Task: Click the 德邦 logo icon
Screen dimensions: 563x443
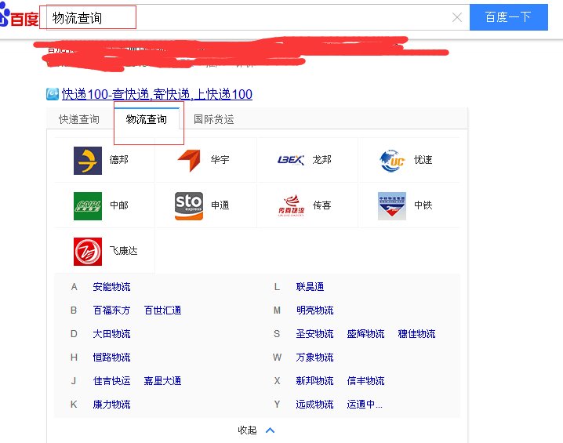Action: (88, 161)
